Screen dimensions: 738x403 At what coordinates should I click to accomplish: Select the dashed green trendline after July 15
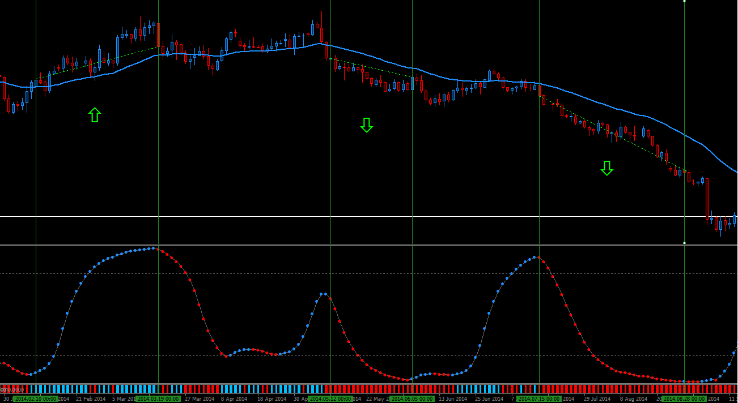612,132
